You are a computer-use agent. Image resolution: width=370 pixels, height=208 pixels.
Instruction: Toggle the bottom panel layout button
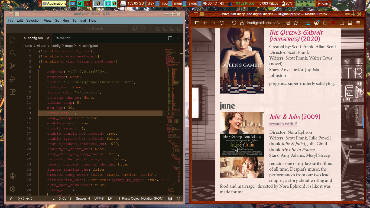click(172, 29)
